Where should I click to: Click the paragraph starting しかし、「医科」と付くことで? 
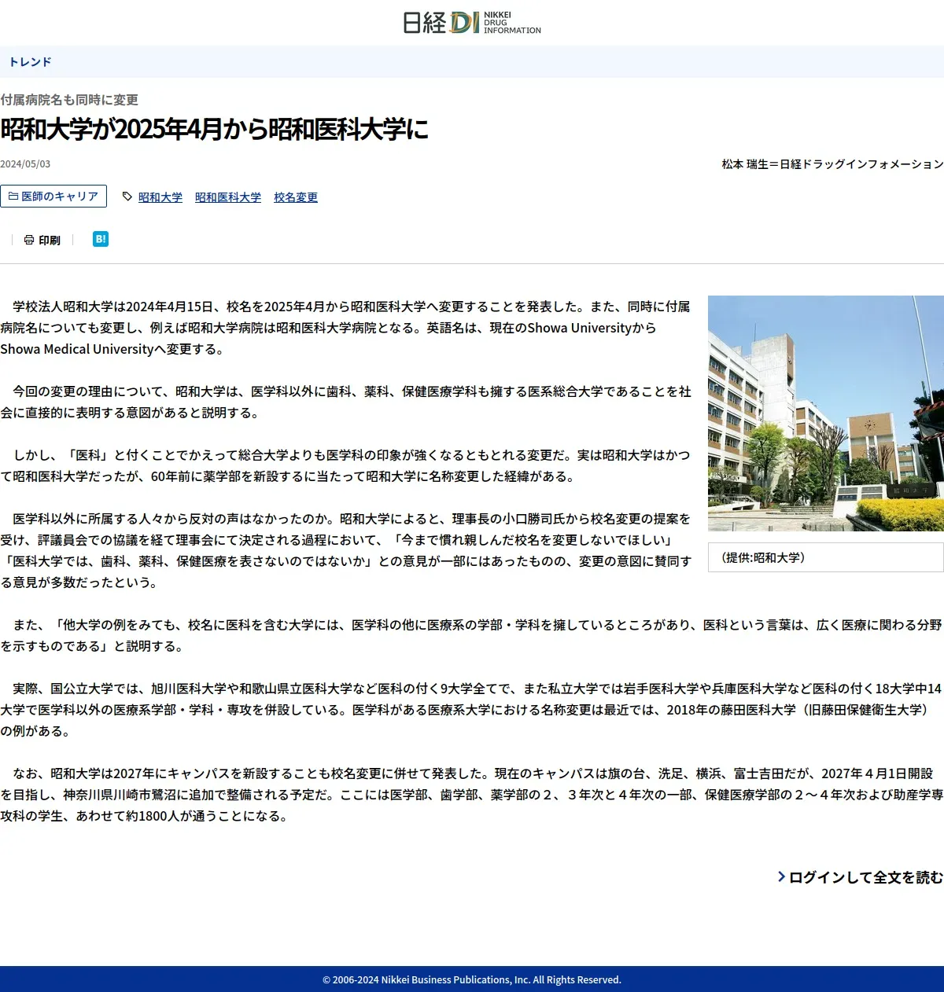(346, 465)
